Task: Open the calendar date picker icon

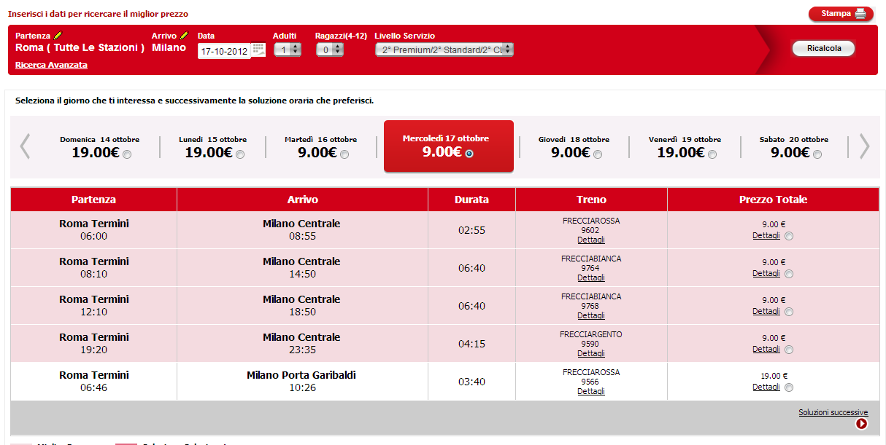Action: click(x=258, y=50)
